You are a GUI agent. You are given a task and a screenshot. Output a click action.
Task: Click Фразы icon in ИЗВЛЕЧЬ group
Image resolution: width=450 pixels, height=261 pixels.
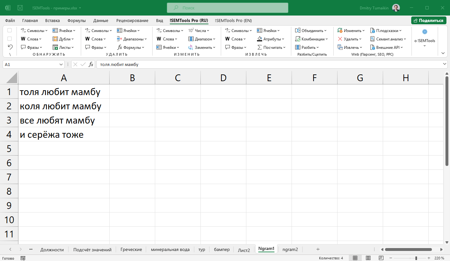pyautogui.click(x=228, y=48)
